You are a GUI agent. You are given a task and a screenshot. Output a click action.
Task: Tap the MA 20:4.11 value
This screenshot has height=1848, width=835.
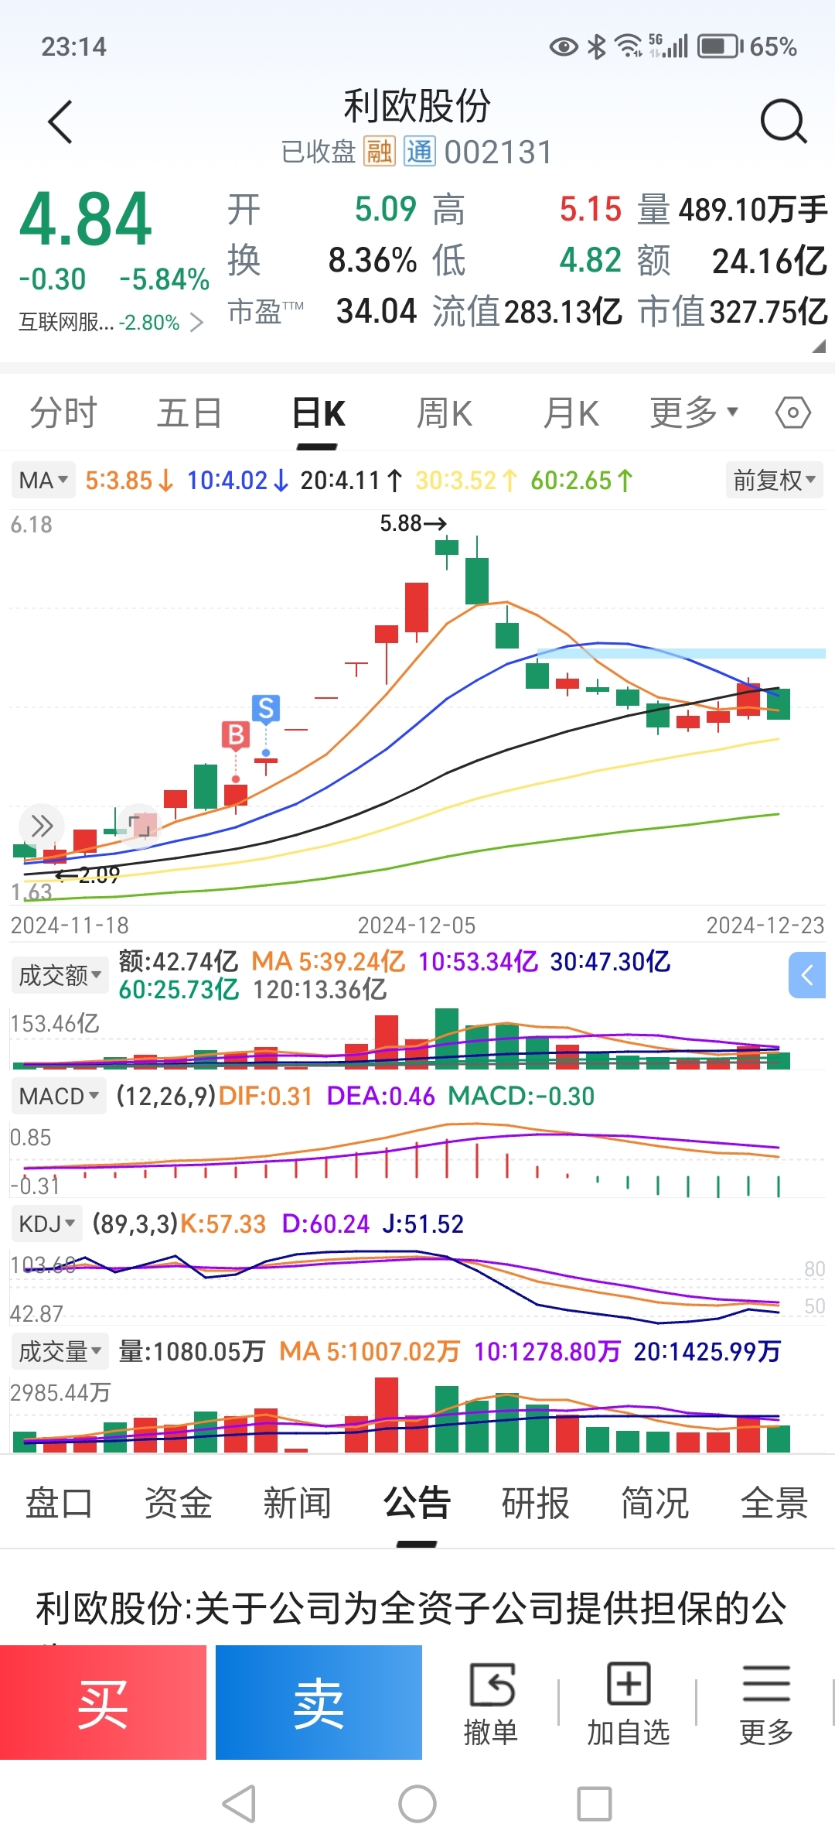click(x=351, y=481)
